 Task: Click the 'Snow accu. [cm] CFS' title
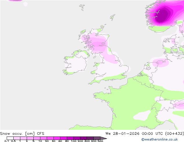point(22,134)
